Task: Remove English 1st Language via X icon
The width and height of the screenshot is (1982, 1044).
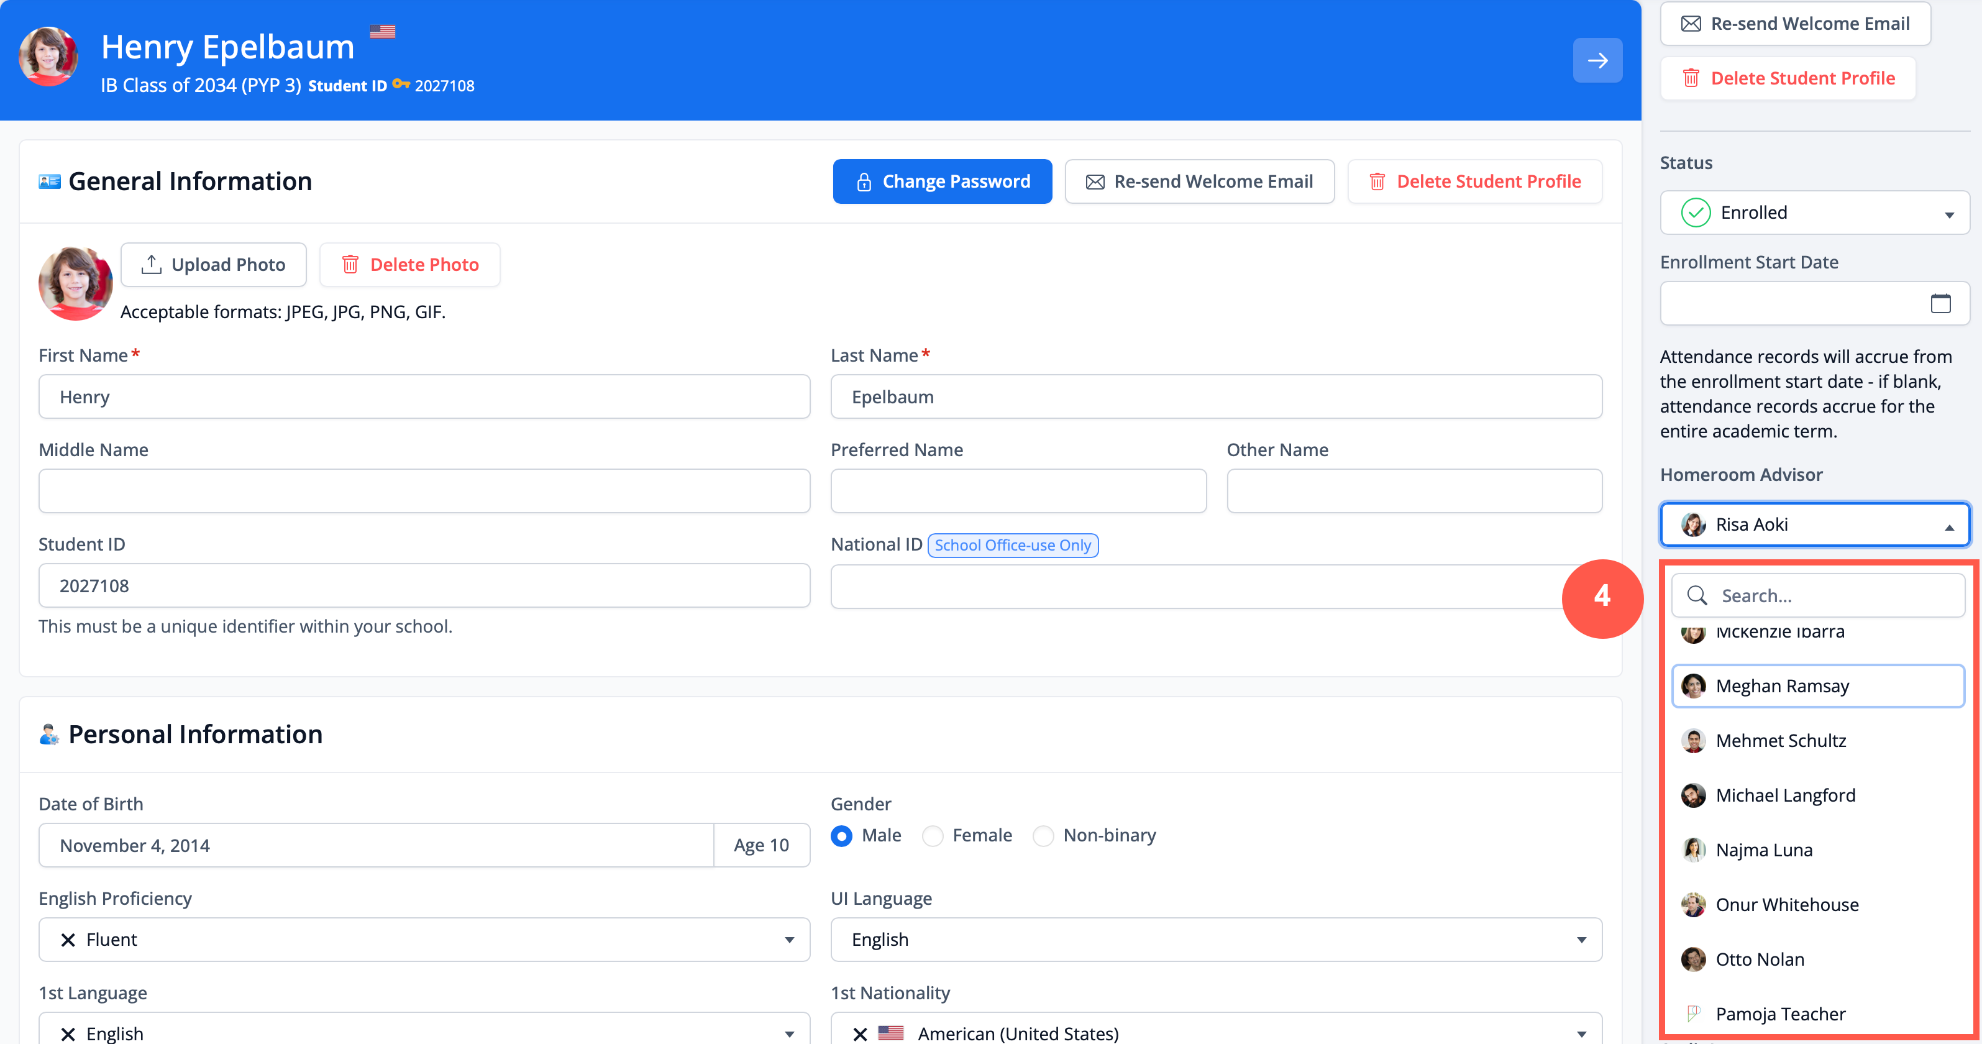Action: click(68, 1033)
